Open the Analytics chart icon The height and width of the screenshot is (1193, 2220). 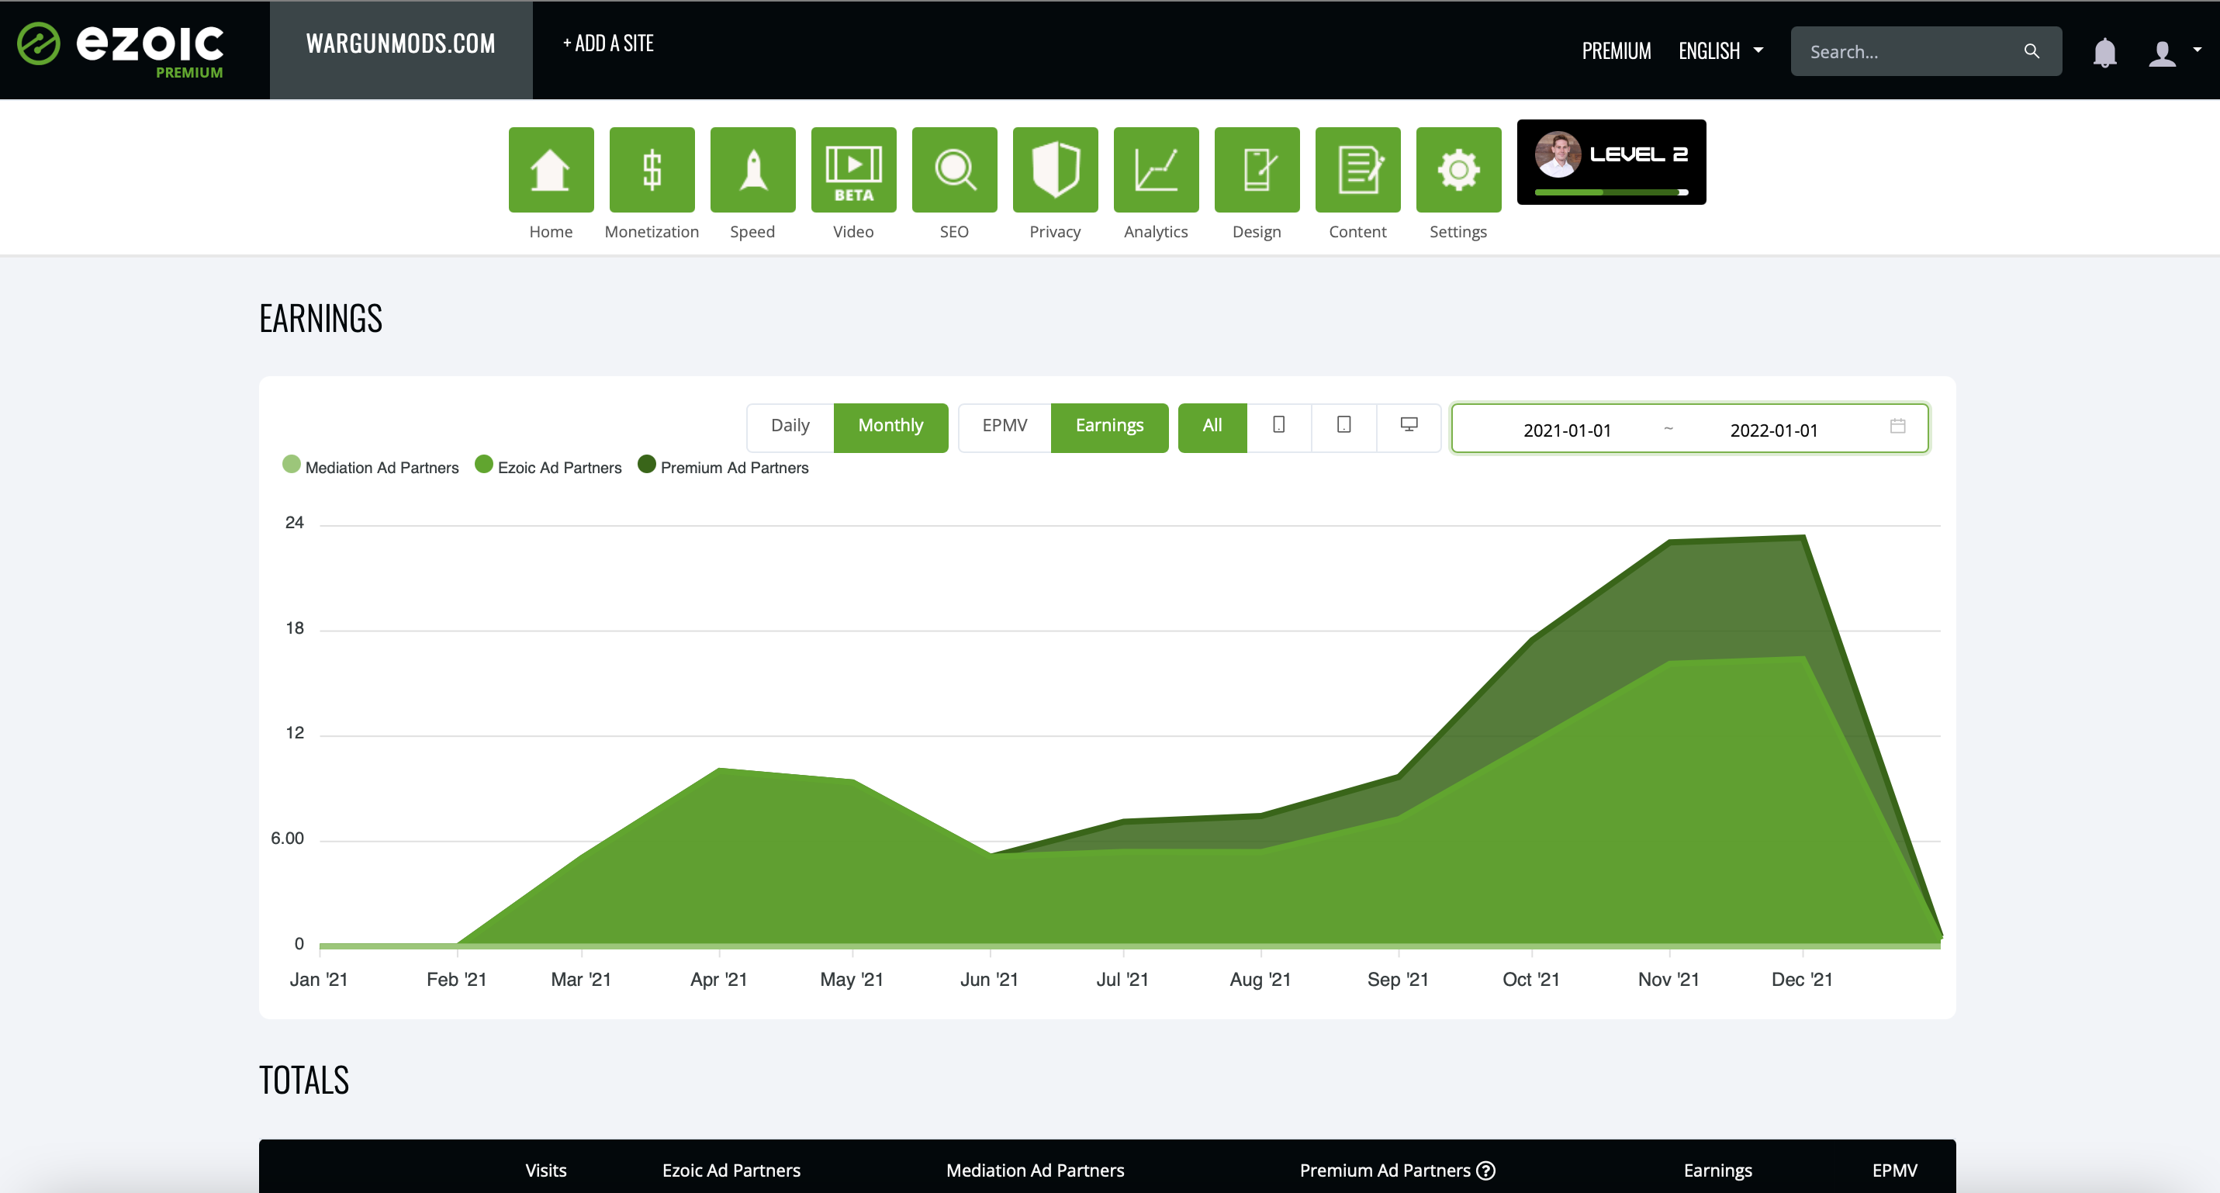[x=1156, y=170]
